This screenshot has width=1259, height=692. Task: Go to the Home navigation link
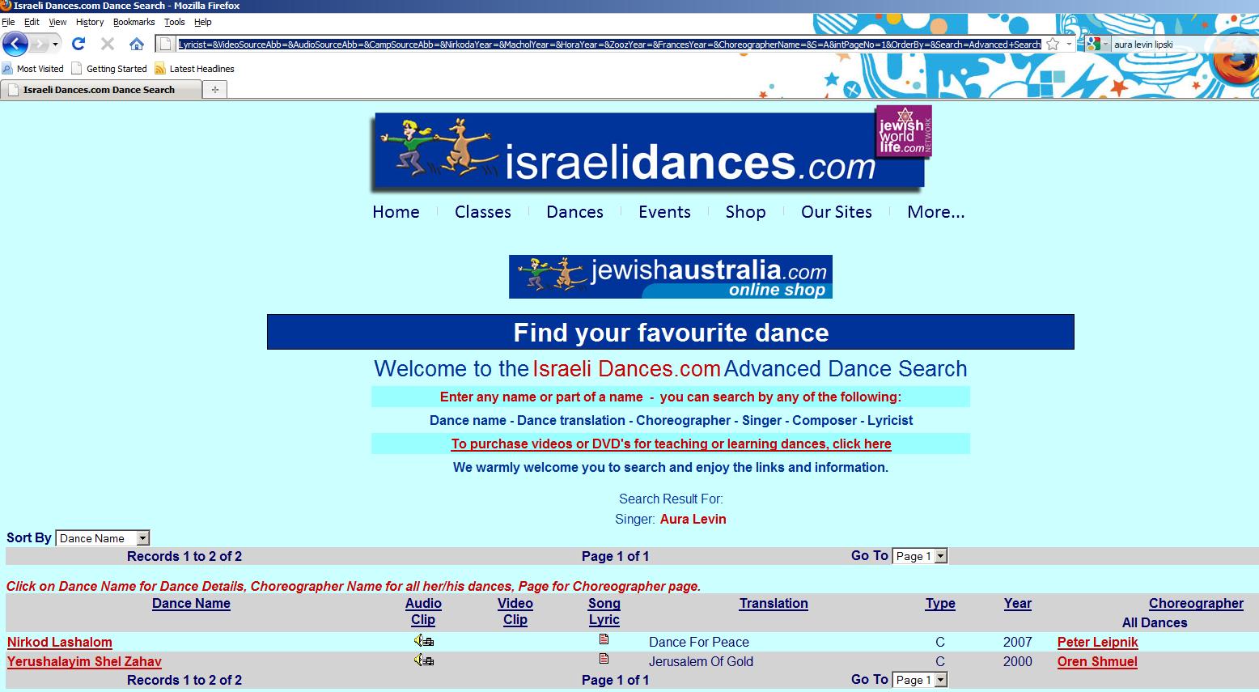396,212
